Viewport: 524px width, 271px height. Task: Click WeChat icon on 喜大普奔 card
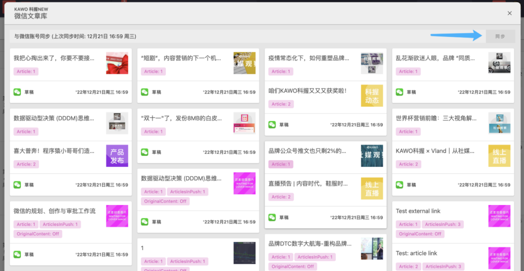click(x=17, y=185)
